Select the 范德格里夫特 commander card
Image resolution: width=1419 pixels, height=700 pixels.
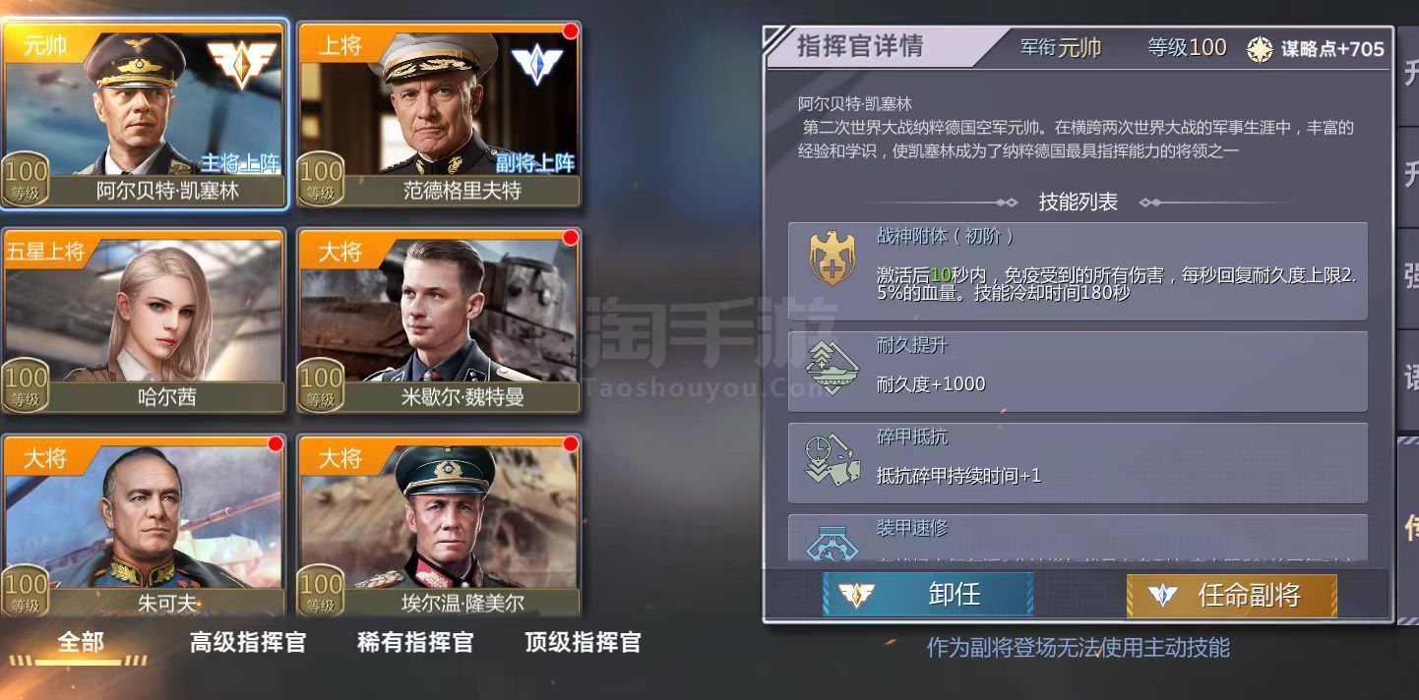click(439, 114)
